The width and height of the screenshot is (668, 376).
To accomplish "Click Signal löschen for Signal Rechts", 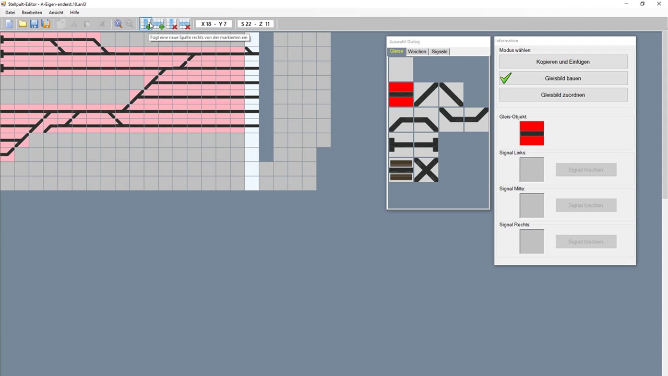I will pyautogui.click(x=586, y=241).
